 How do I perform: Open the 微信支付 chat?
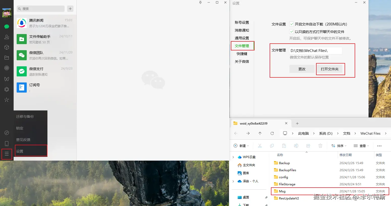click(45, 71)
